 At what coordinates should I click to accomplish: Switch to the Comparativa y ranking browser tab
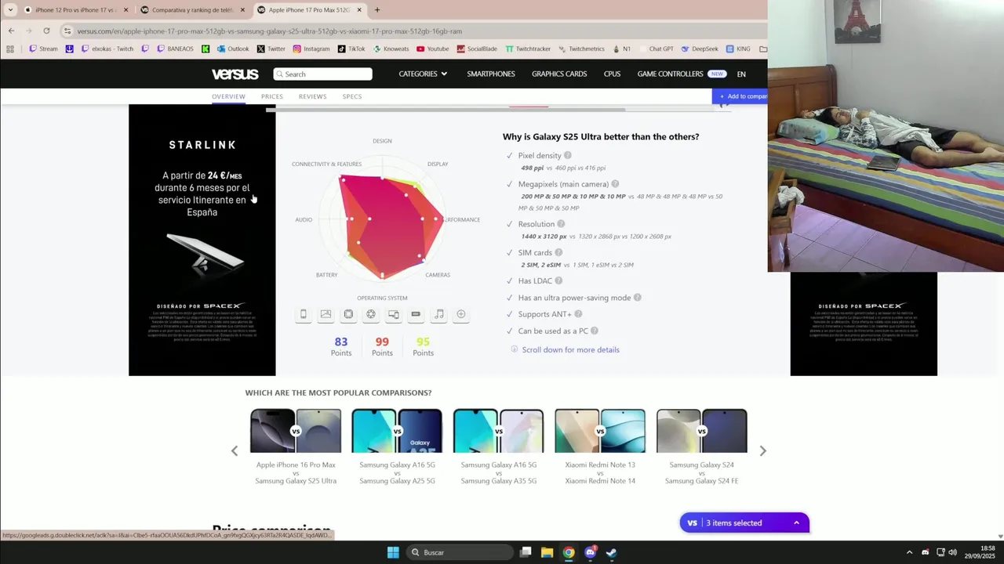pos(193,10)
